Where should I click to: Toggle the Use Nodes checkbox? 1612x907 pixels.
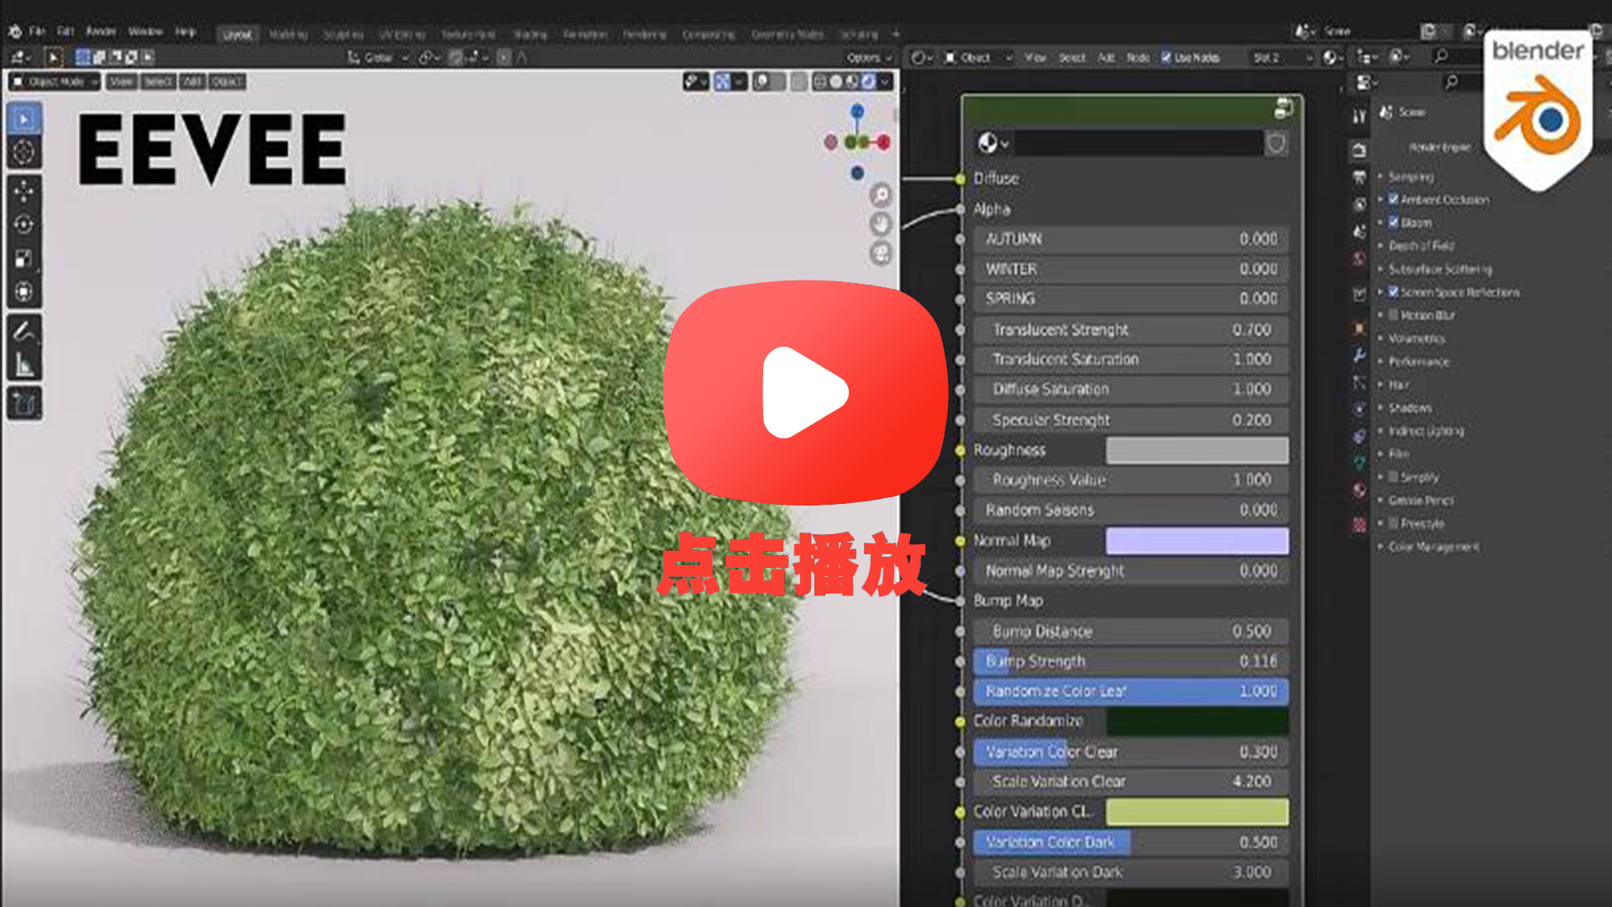[x=1166, y=58]
